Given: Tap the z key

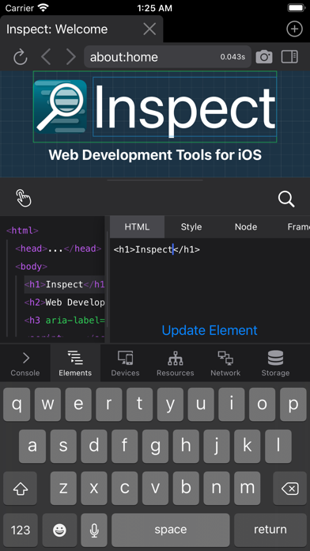Looking at the screenshot, I should (x=63, y=488).
